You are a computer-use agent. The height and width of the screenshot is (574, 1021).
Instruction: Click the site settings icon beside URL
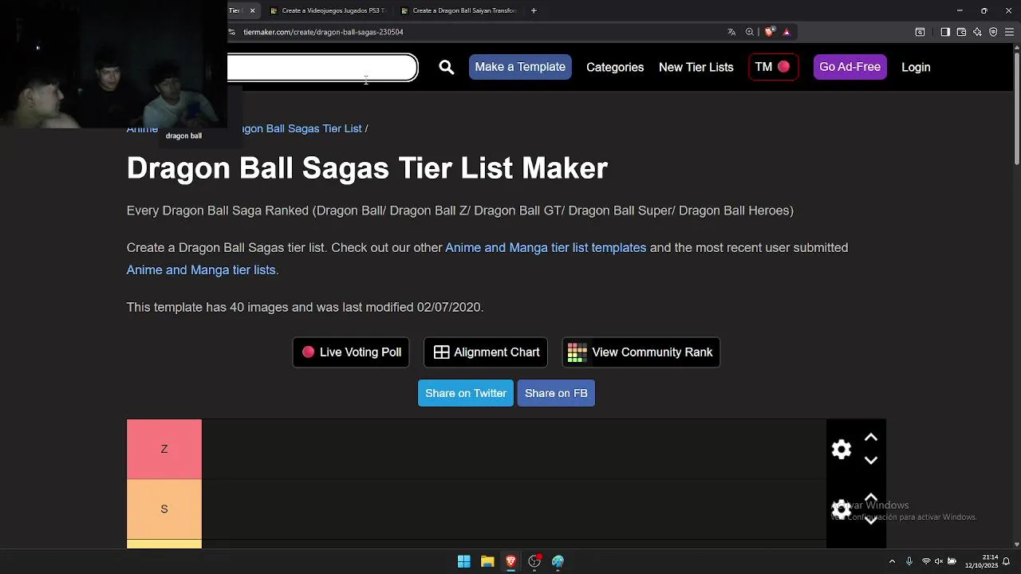tap(231, 32)
